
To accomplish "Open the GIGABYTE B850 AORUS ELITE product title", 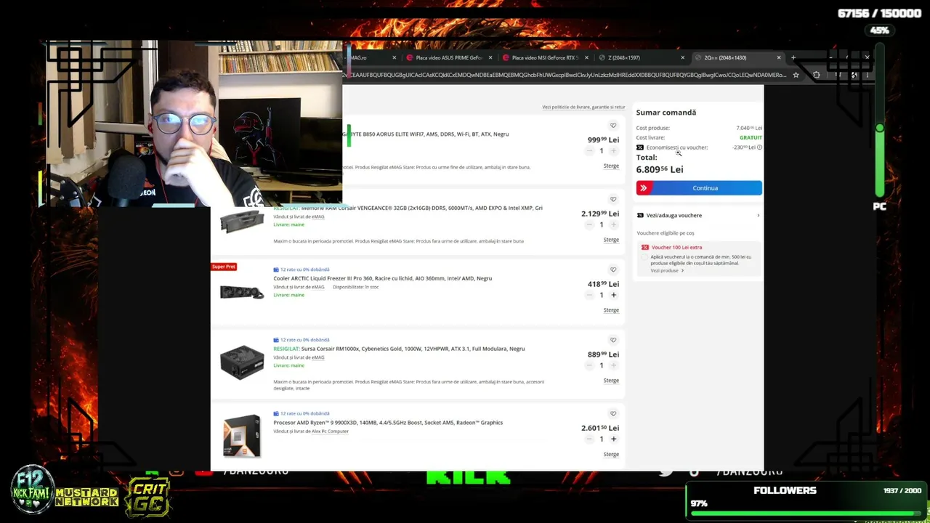I will [x=426, y=134].
